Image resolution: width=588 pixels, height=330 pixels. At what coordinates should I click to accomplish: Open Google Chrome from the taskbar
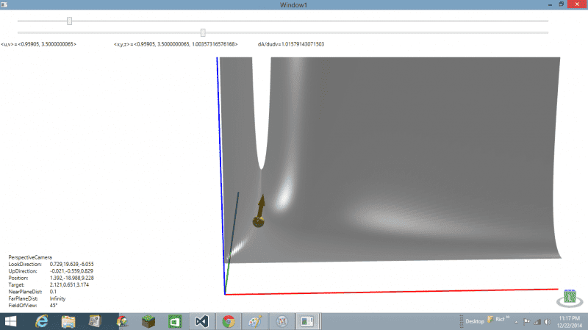pyautogui.click(x=229, y=321)
